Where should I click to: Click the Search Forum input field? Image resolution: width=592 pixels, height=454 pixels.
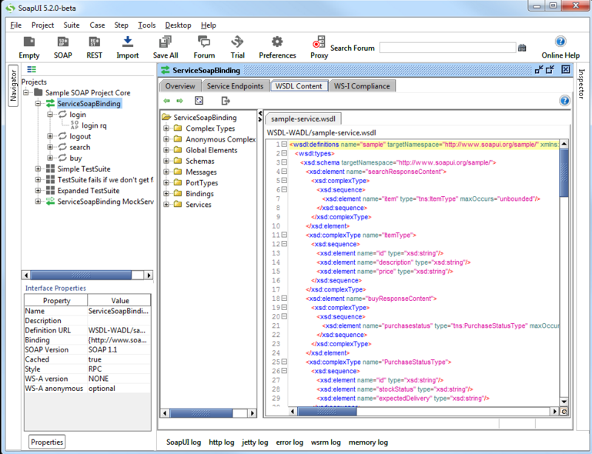tap(447, 48)
